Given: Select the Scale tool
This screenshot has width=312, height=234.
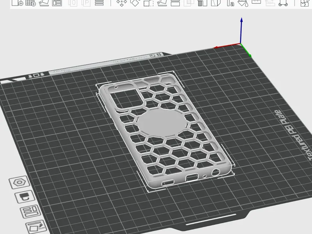Looking at the screenshot, I should [149, 3].
